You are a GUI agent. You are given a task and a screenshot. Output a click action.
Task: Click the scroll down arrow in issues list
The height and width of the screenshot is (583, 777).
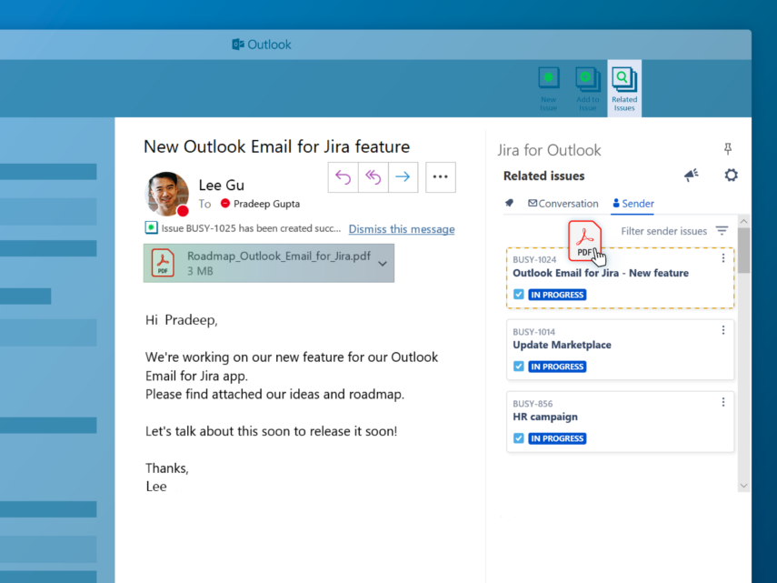pos(743,486)
